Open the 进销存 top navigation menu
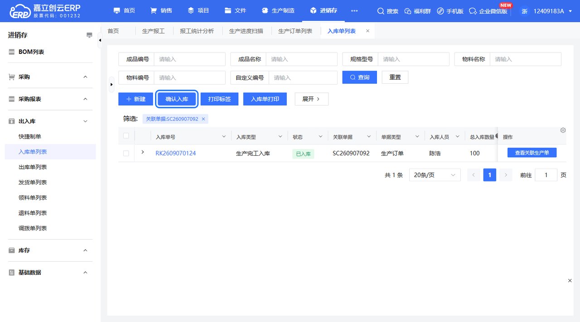580x322 pixels. click(323, 10)
